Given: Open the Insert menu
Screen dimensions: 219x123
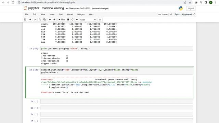Looking at the screenshot, I should tap(52, 14).
